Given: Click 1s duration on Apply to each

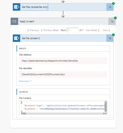Looking at the screenshot, I should click(112, 21).
